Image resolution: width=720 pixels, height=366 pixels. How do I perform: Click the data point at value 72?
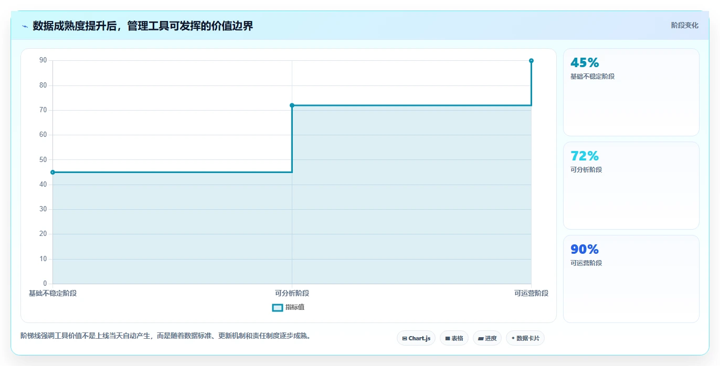coord(292,105)
